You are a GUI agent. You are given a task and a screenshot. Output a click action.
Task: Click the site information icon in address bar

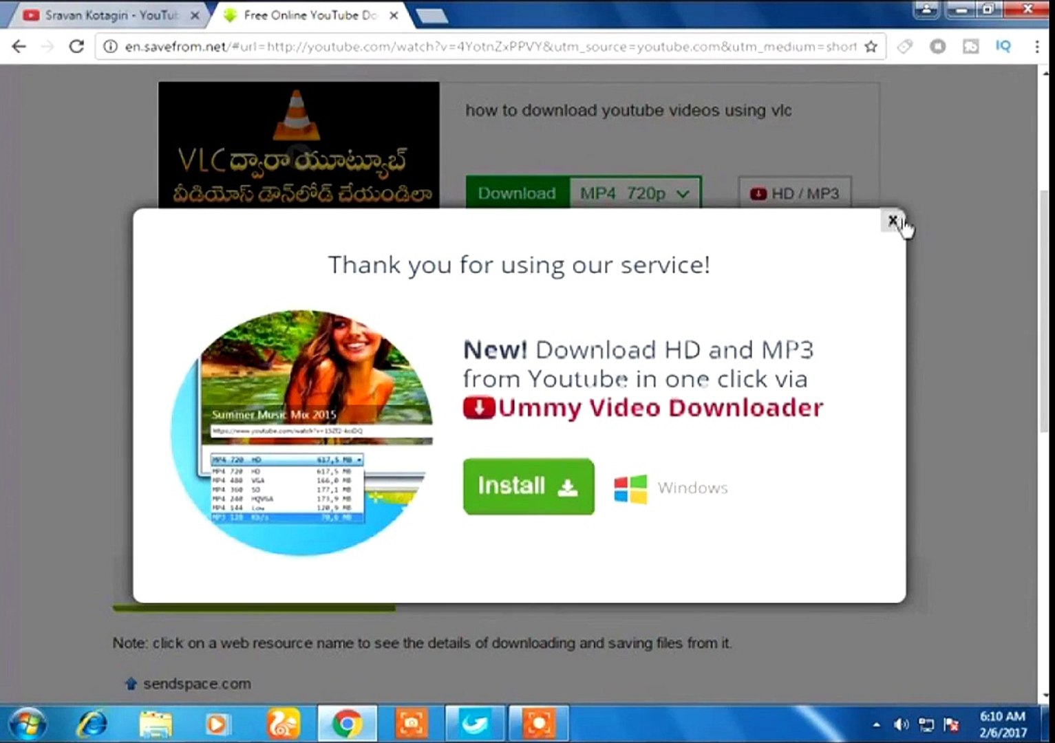click(x=110, y=46)
